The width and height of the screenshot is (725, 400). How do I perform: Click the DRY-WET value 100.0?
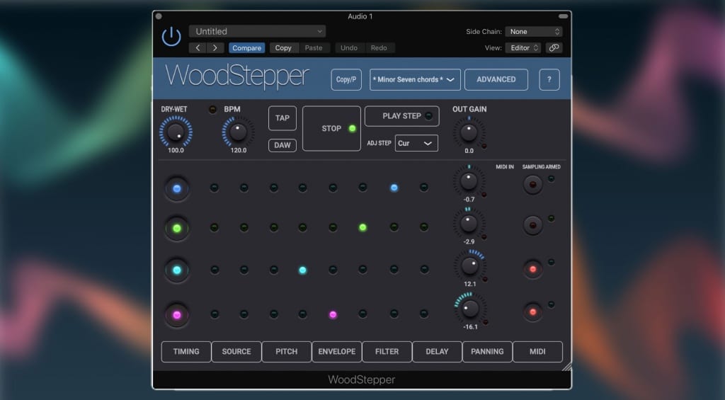coord(176,150)
